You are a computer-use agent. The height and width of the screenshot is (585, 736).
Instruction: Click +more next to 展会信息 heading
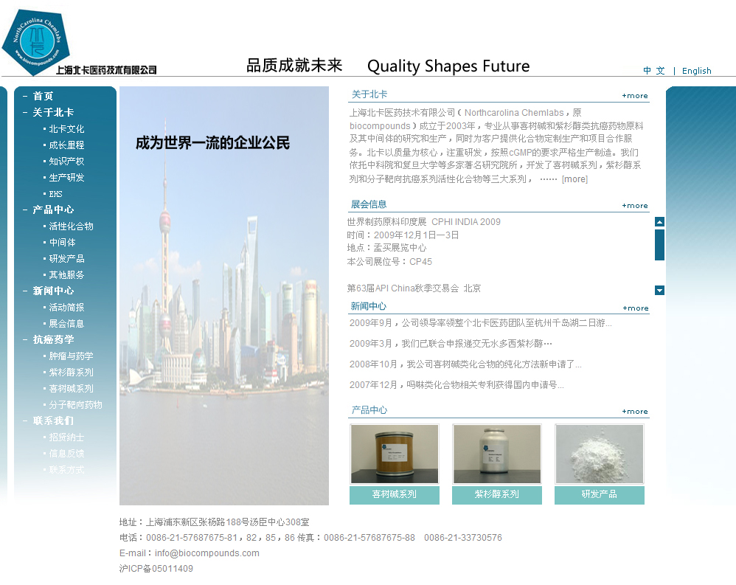[x=635, y=206]
